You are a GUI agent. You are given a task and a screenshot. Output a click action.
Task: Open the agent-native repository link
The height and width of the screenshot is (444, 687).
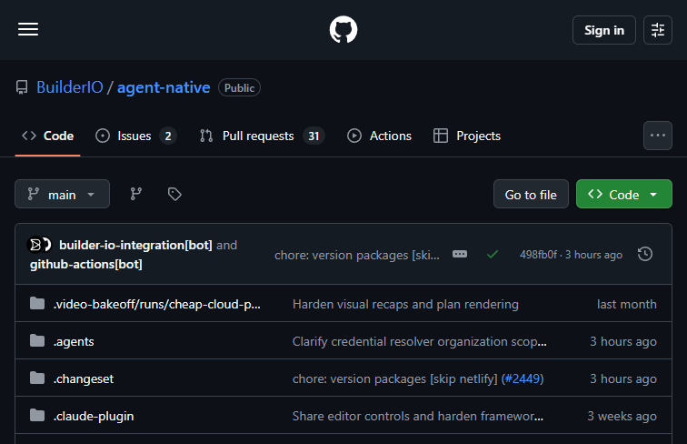tap(164, 87)
